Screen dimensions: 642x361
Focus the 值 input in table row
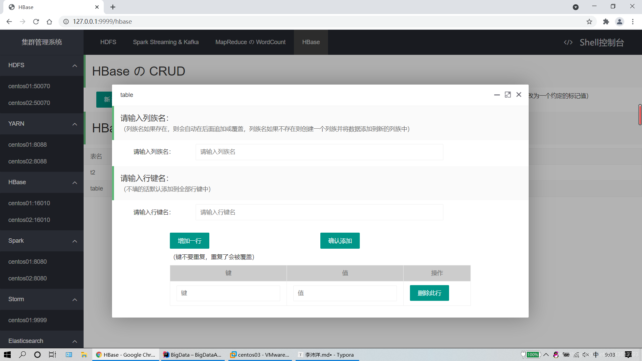coord(345,293)
